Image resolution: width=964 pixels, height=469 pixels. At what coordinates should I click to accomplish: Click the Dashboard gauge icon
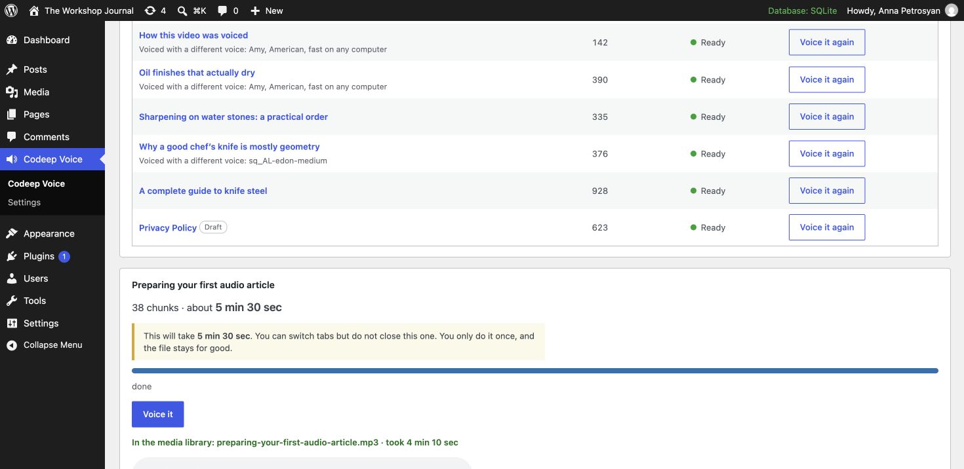pos(12,40)
